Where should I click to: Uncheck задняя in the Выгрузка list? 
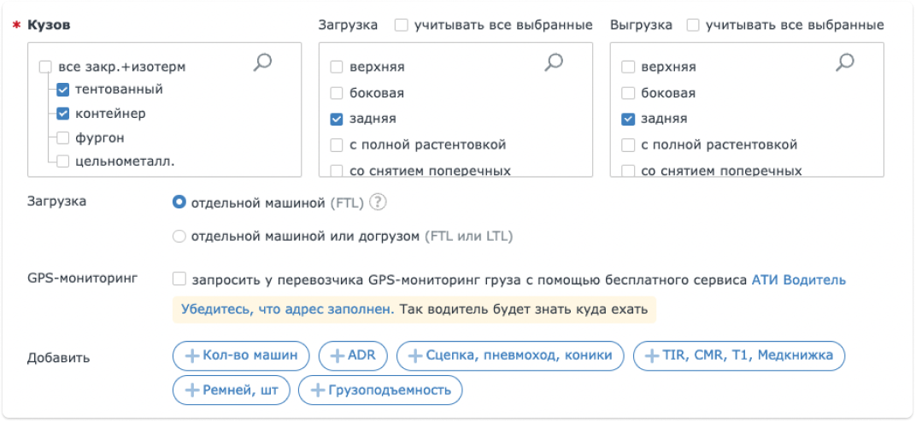point(628,119)
